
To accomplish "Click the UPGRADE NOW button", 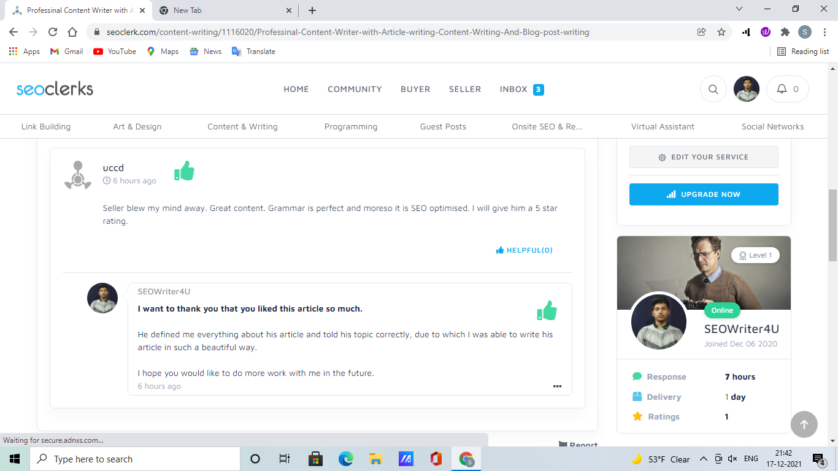I will click(x=703, y=194).
